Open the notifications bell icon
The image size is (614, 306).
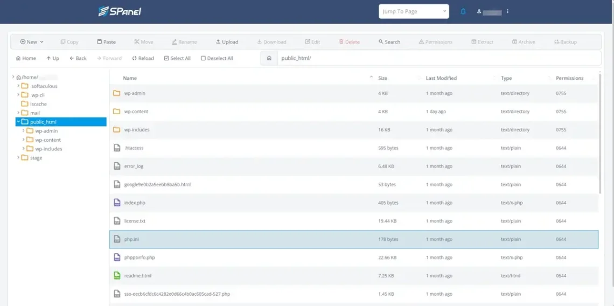pos(463,11)
